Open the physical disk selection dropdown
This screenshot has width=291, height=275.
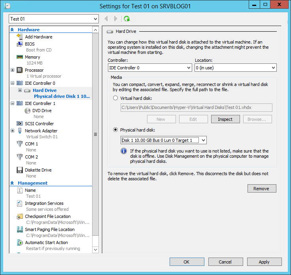164,140
